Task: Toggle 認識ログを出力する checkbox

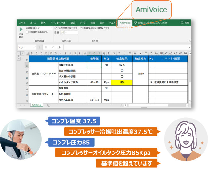Action: point(27,32)
